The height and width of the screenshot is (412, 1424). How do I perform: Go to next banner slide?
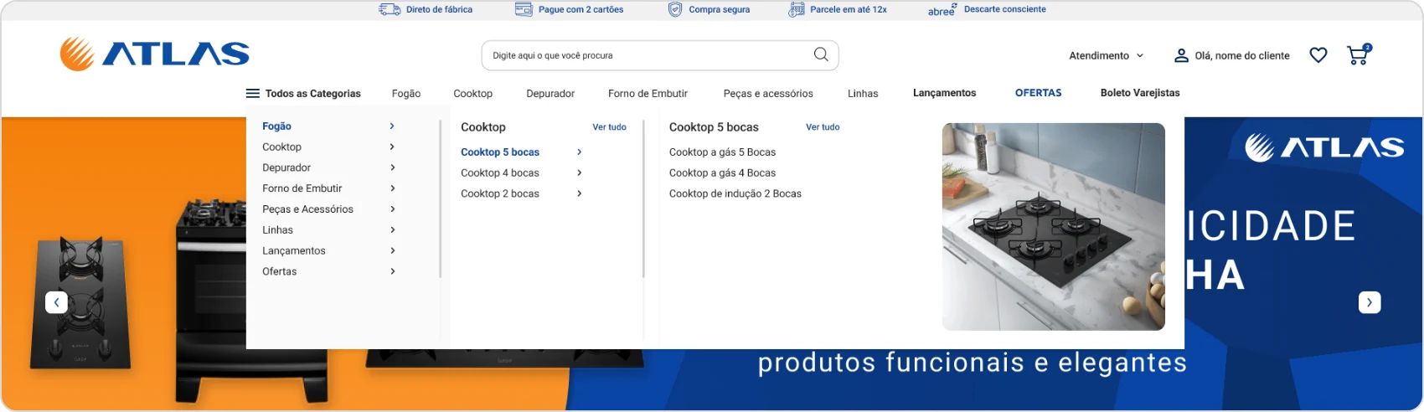coord(1370,302)
